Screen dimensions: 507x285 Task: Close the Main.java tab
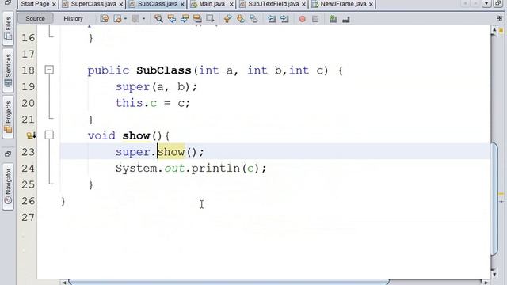[x=231, y=4]
